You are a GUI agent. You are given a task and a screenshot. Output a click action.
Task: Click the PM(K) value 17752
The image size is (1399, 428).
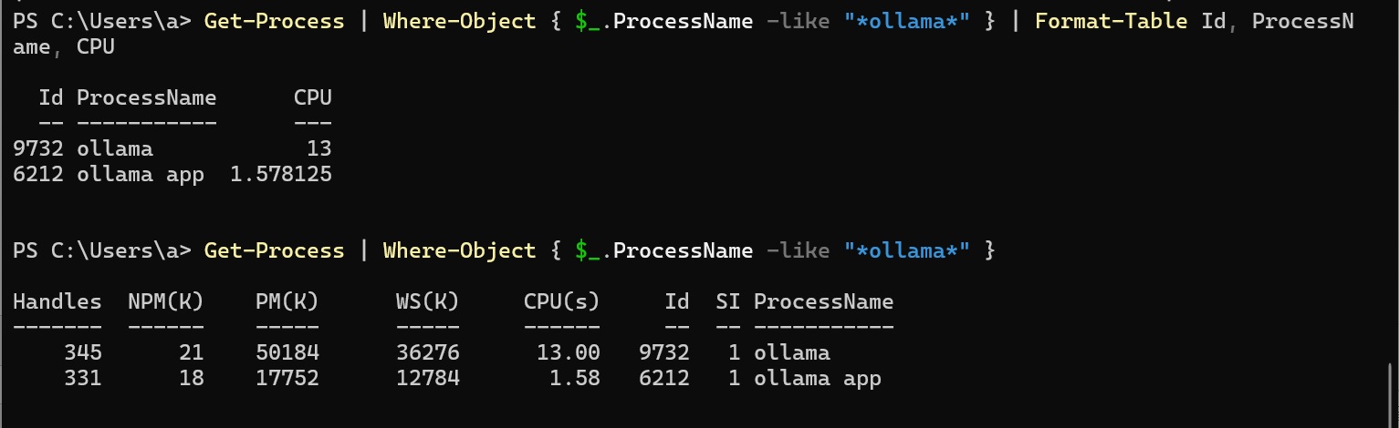287,378
